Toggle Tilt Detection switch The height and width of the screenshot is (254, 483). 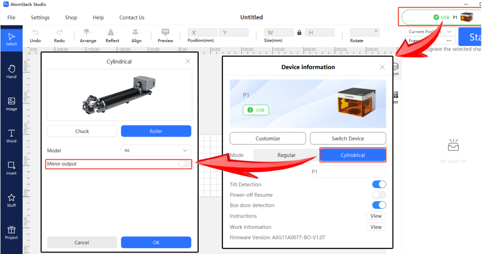(379, 184)
